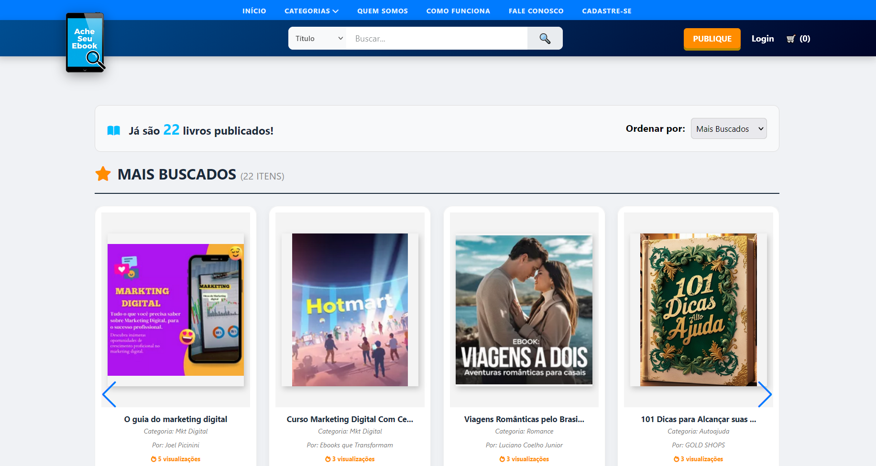The height and width of the screenshot is (466, 876).
Task: Open the Login link
Action: (762, 39)
